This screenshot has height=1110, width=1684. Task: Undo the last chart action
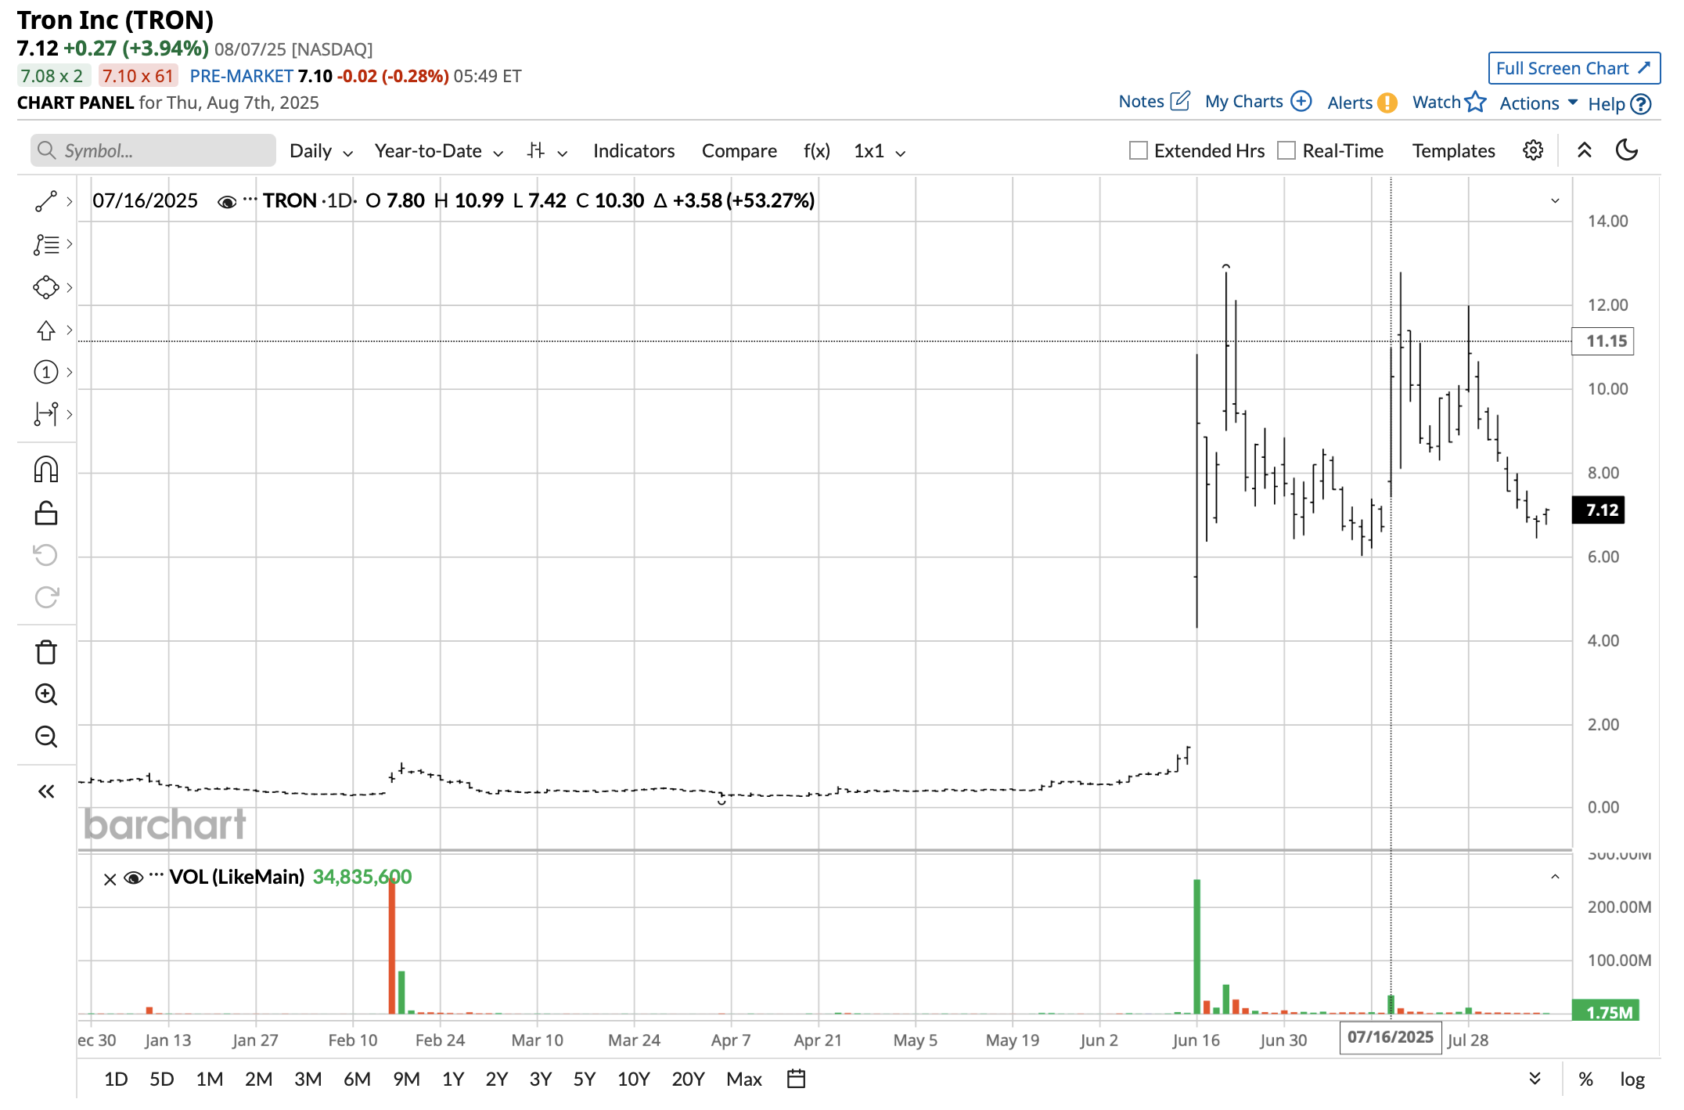(x=46, y=555)
